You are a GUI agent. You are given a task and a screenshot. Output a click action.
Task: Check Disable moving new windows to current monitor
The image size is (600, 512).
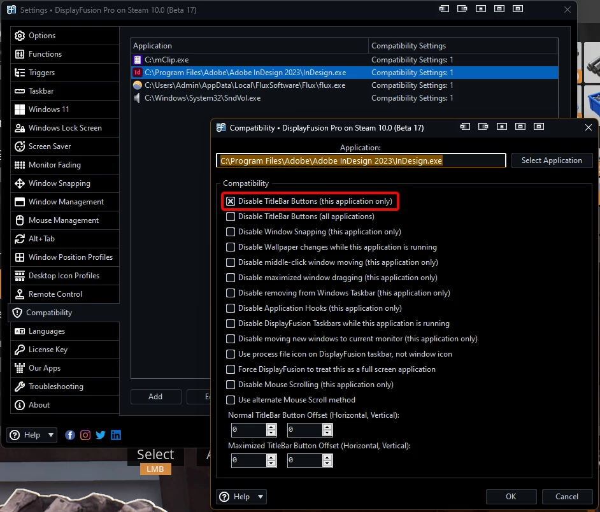[x=231, y=339]
